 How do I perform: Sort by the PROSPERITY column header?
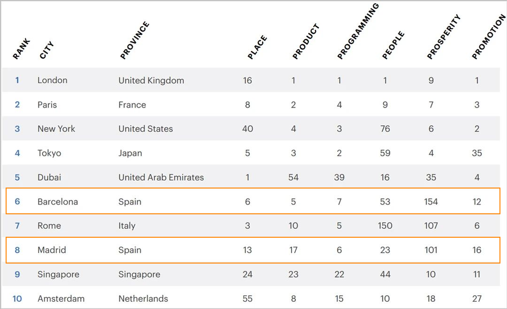[444, 37]
